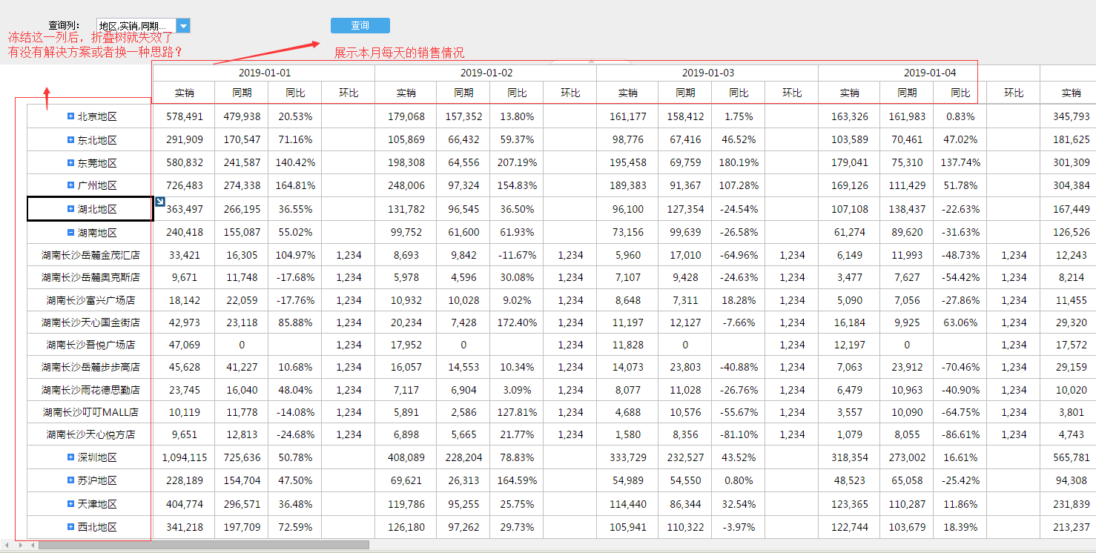The image size is (1096, 553).
Task: Select the 2019-01-02 date header
Action: (x=486, y=73)
